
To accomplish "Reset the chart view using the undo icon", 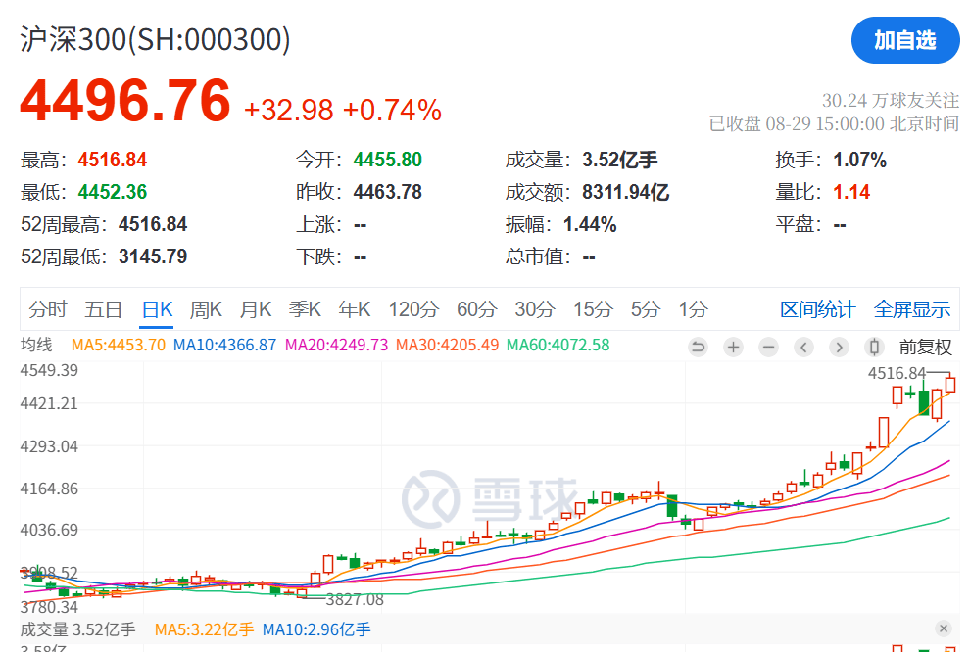I will 699,347.
